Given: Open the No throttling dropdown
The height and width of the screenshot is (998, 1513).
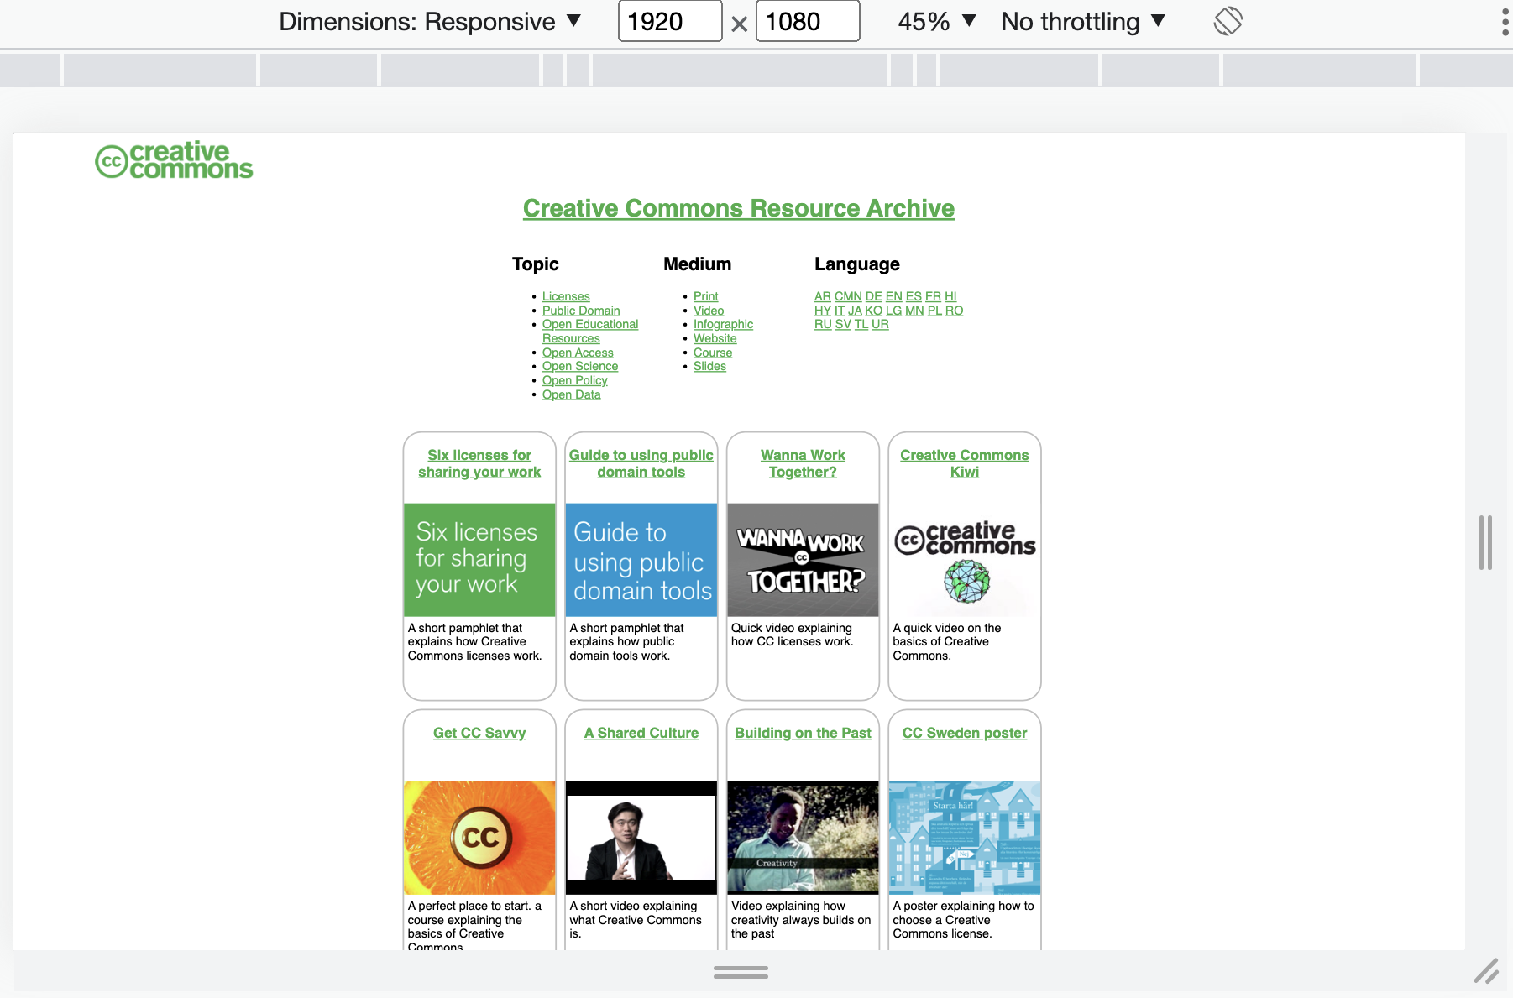Looking at the screenshot, I should coord(1083,21).
